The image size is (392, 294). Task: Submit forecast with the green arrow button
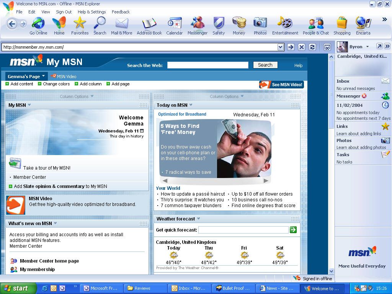coord(293,230)
